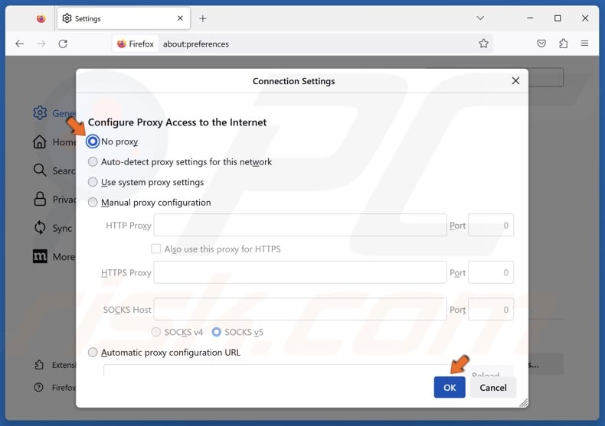Open the Sync settings icon

(40, 228)
